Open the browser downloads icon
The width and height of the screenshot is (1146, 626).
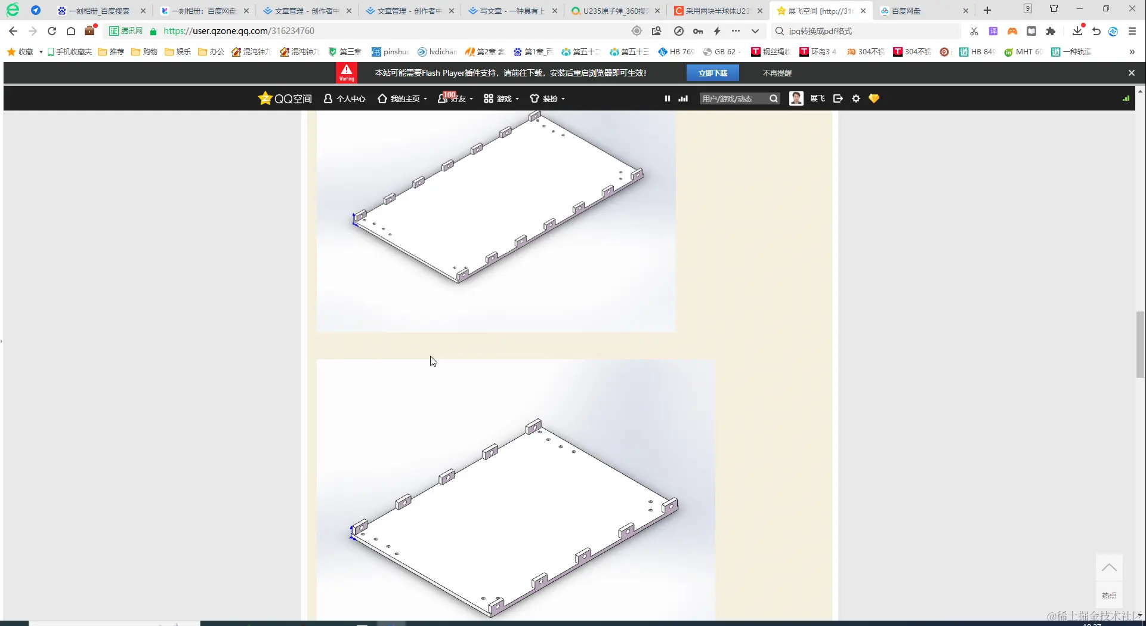coord(1077,30)
